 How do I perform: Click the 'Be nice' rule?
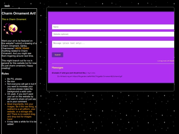tap(11, 81)
